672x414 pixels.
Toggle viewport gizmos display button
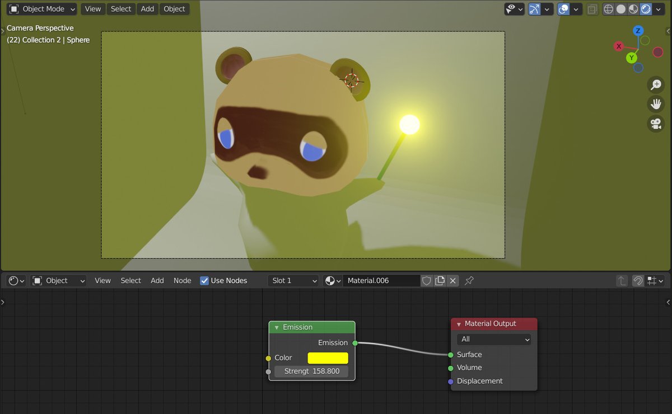point(535,9)
